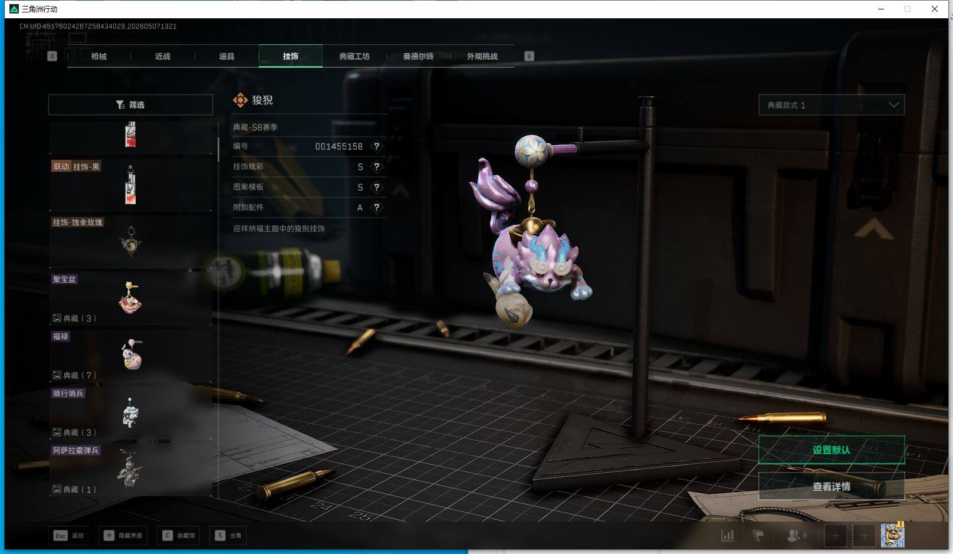Switch to the 典藏工坊 tab
The image size is (953, 554).
coord(354,56)
